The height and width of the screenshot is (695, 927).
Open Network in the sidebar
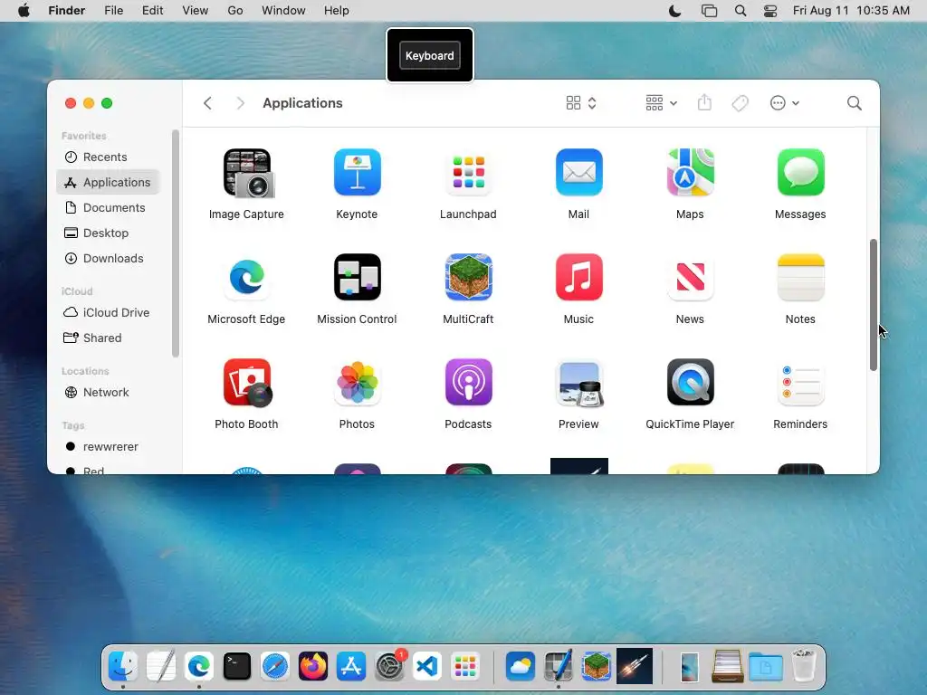click(109, 393)
